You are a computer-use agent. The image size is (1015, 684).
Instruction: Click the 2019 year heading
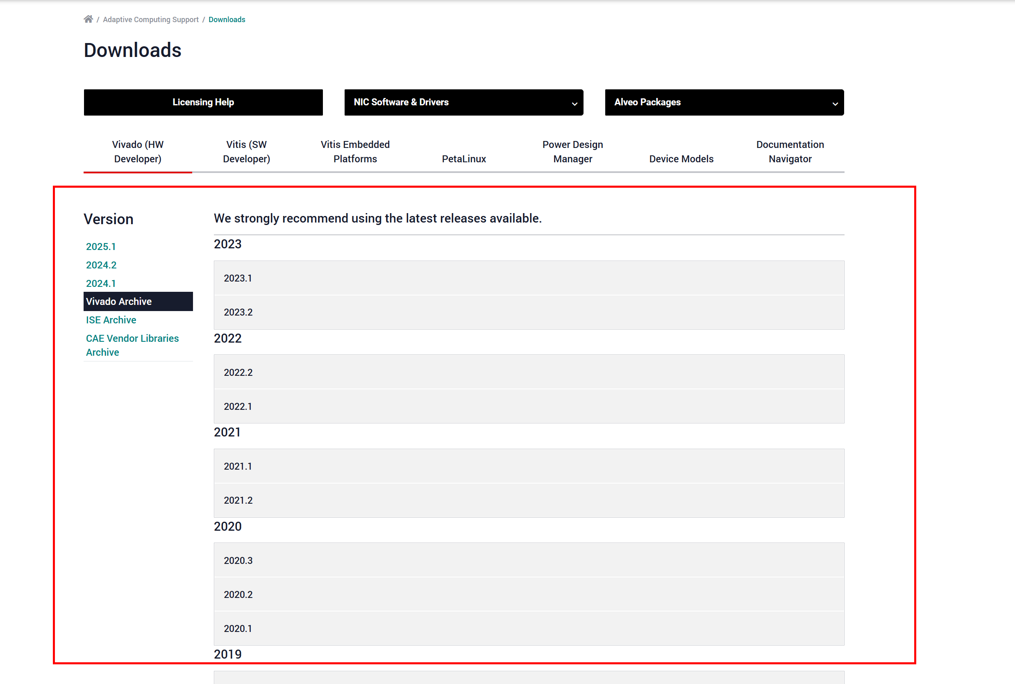[227, 654]
